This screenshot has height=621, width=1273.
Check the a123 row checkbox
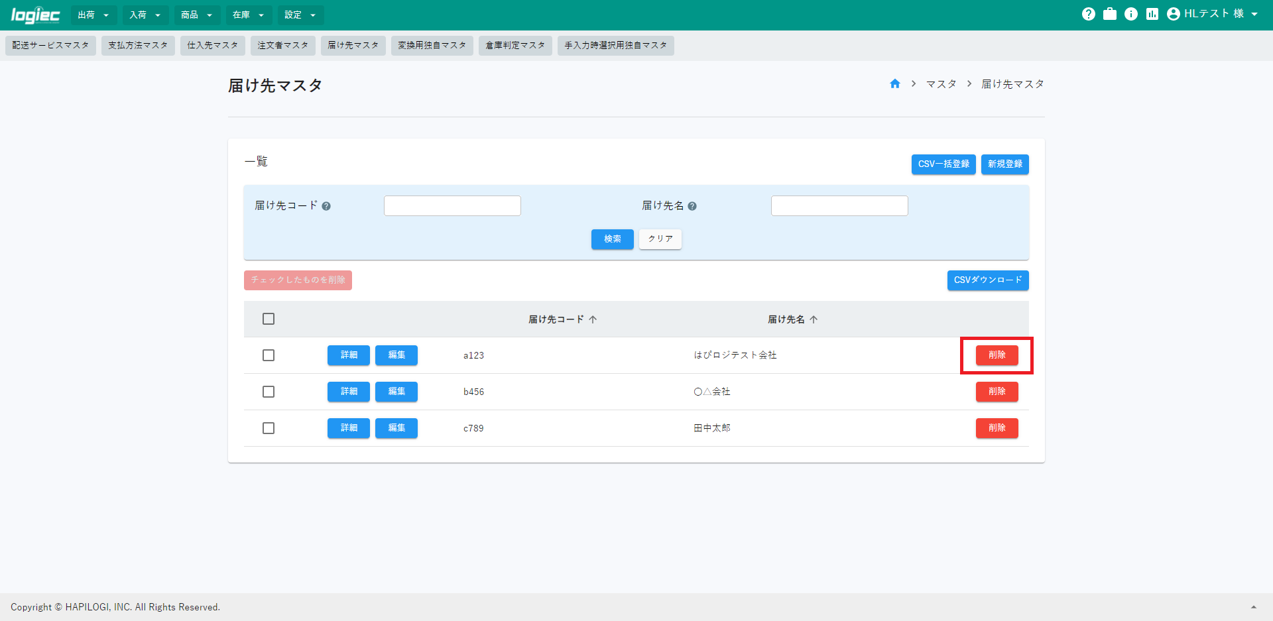tap(269, 355)
